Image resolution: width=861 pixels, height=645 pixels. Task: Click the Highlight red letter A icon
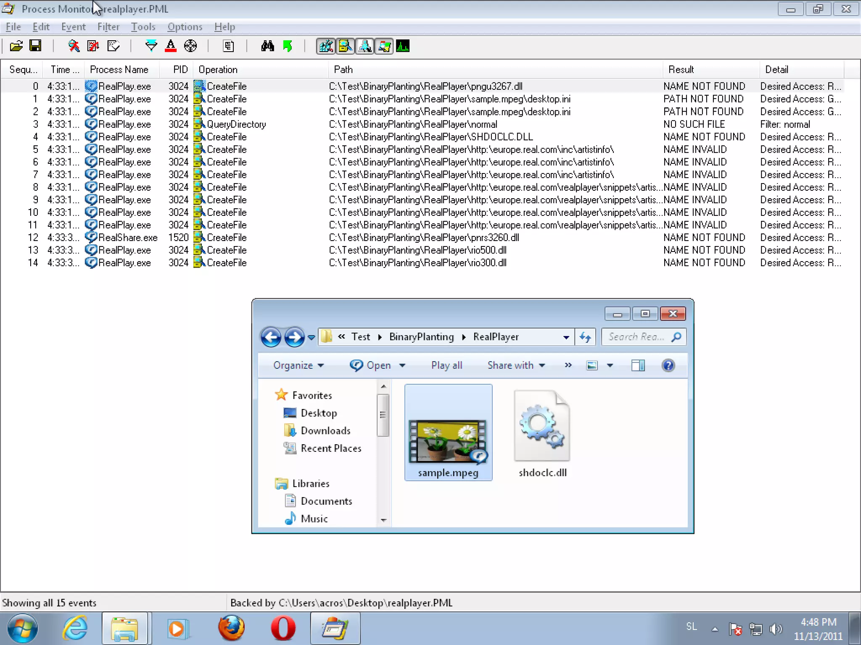[x=171, y=46]
